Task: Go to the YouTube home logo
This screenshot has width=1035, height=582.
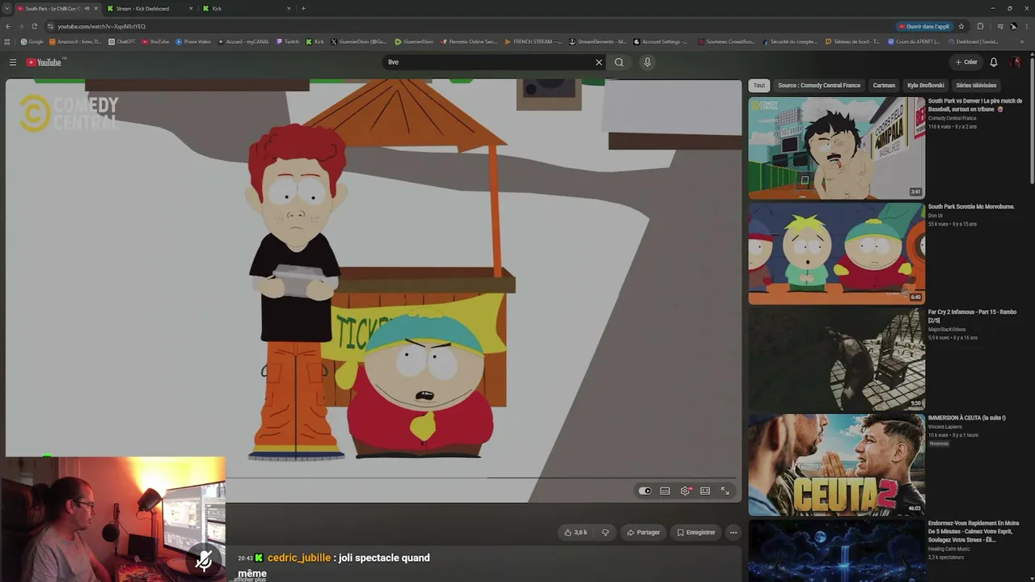Action: click(x=44, y=62)
